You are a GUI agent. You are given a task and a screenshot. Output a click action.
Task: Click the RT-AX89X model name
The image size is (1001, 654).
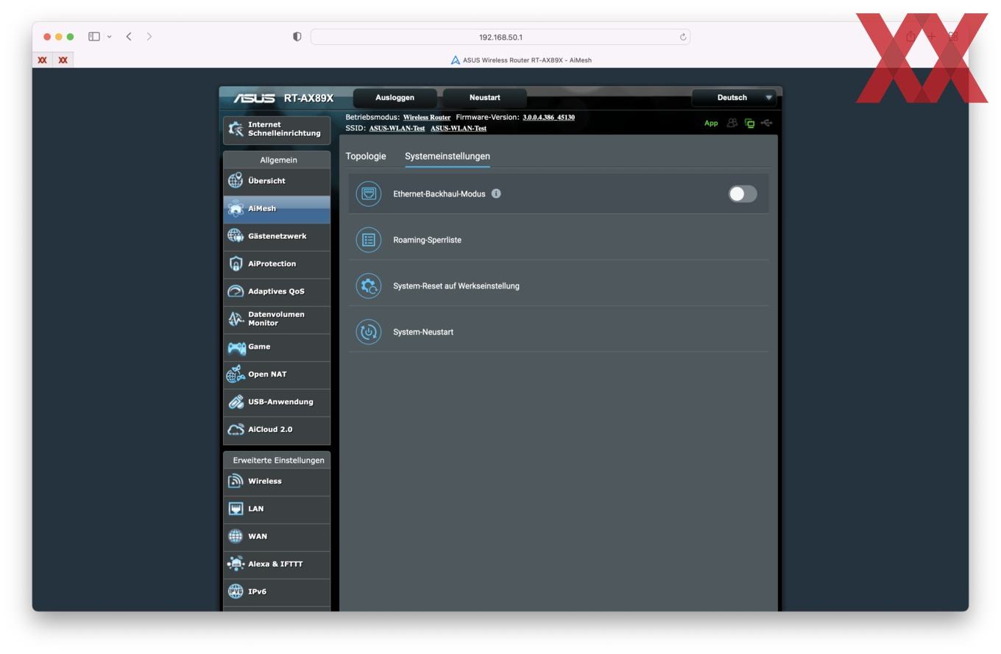point(308,99)
